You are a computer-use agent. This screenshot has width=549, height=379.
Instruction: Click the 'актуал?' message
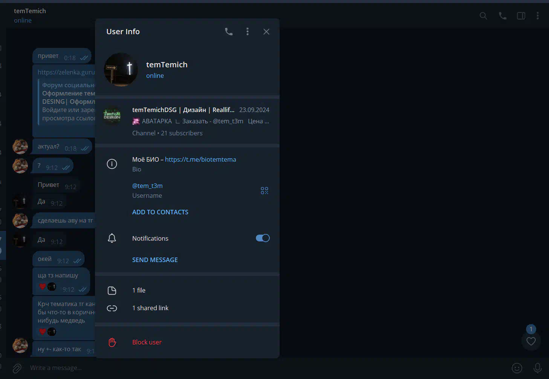tap(62, 147)
